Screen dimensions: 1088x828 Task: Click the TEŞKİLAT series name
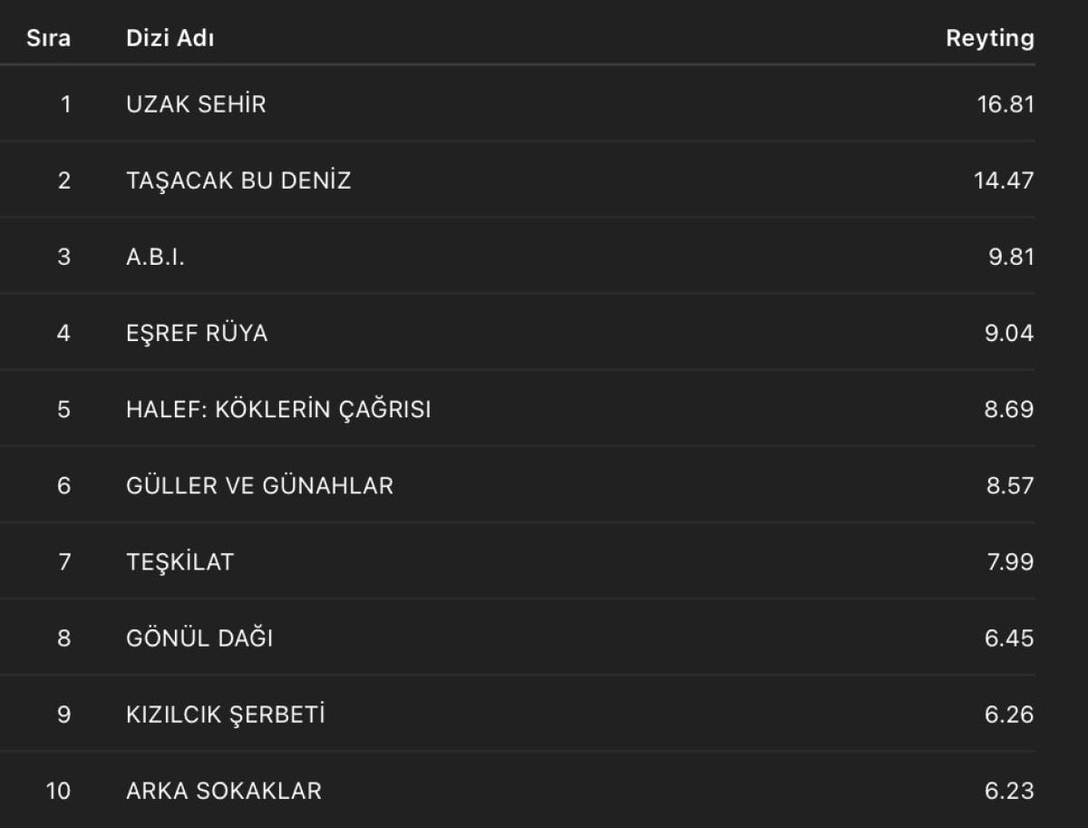(180, 561)
